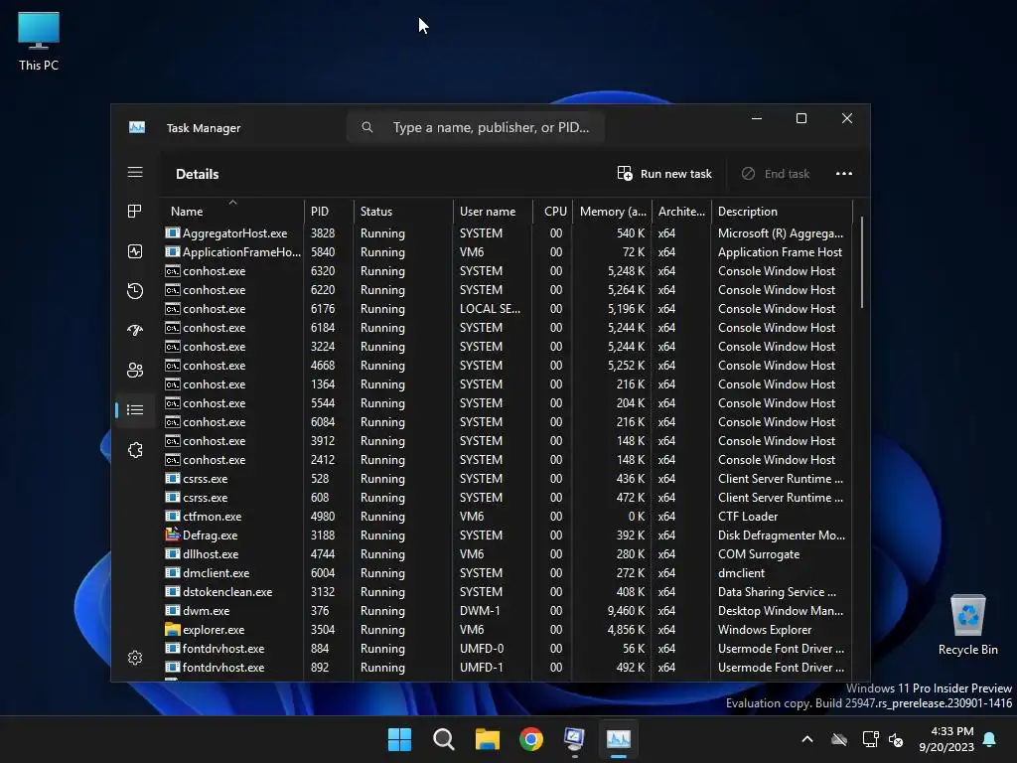Open Users page in sidebar
Viewport: 1017px width, 763px height.
pyautogui.click(x=135, y=370)
